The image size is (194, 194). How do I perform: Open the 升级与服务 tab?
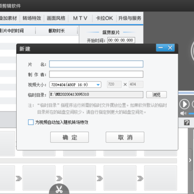pos(130,18)
